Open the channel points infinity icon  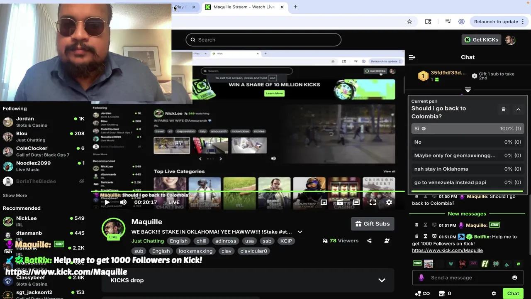click(x=422, y=294)
